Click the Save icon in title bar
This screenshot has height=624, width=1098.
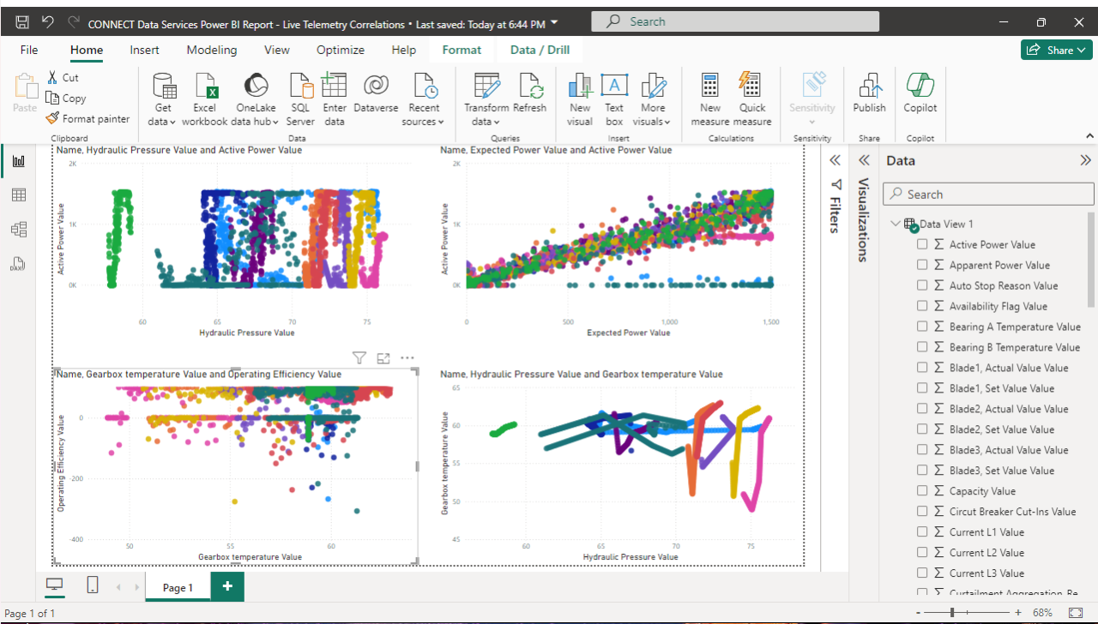pos(22,22)
